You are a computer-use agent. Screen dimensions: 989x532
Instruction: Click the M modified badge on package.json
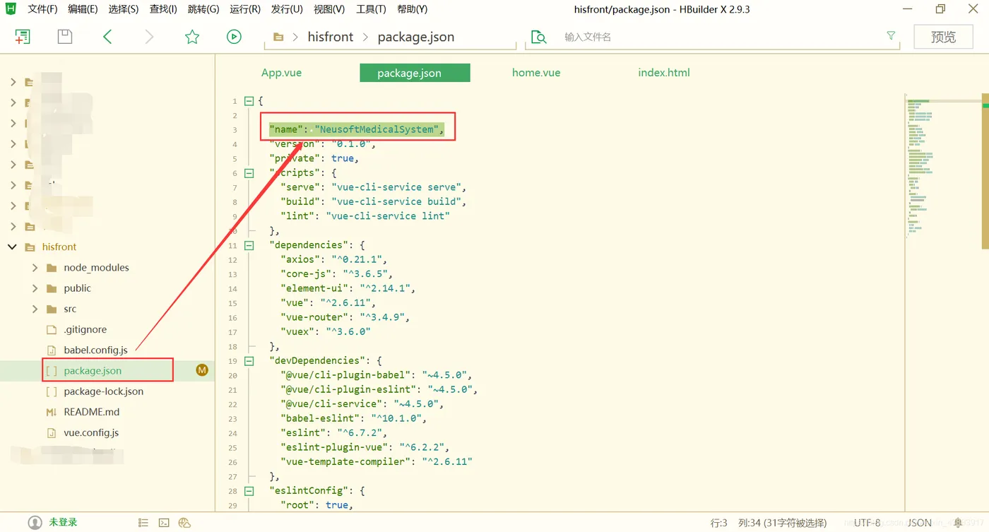click(202, 370)
